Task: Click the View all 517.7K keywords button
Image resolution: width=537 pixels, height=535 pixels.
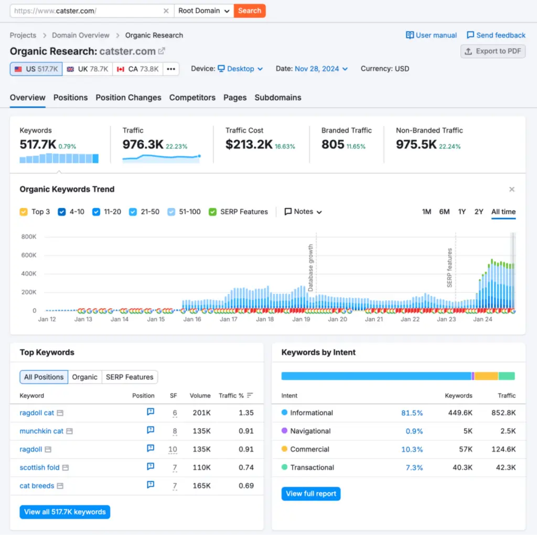Action: pos(65,512)
